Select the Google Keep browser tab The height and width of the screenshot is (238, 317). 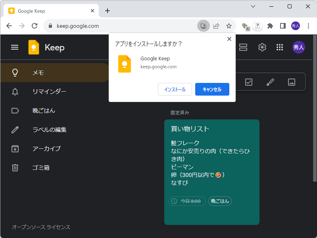[51, 11]
